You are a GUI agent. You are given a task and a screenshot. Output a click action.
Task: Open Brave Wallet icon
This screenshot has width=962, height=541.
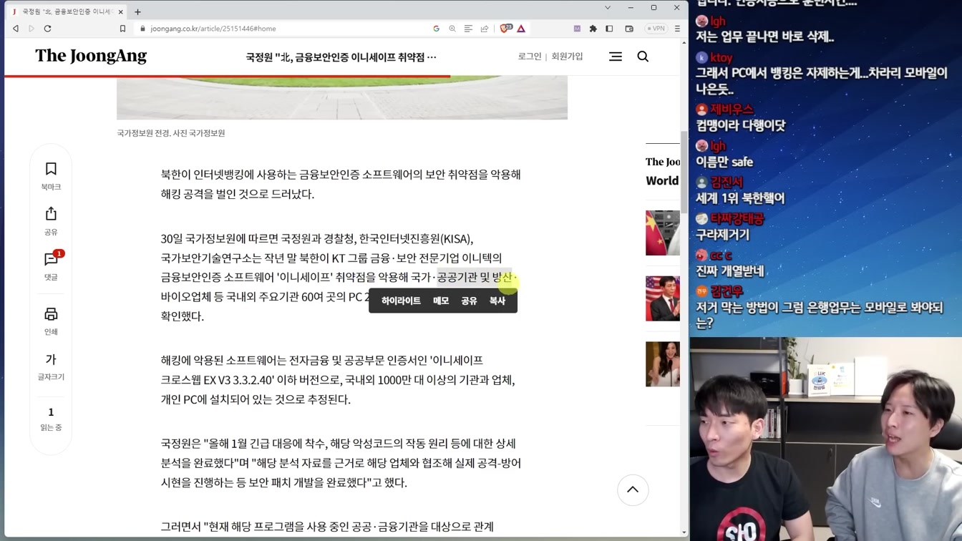coord(629,29)
